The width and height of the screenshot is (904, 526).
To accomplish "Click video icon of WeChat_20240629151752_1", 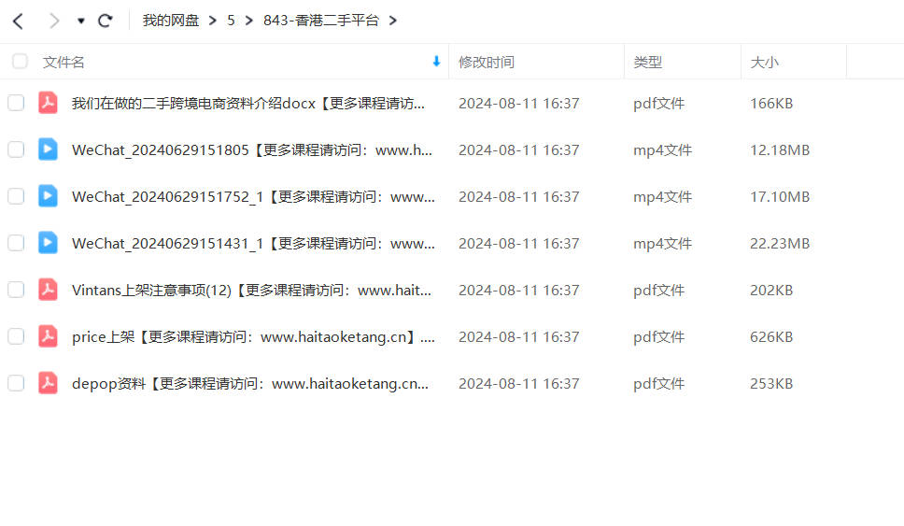I will [x=48, y=196].
